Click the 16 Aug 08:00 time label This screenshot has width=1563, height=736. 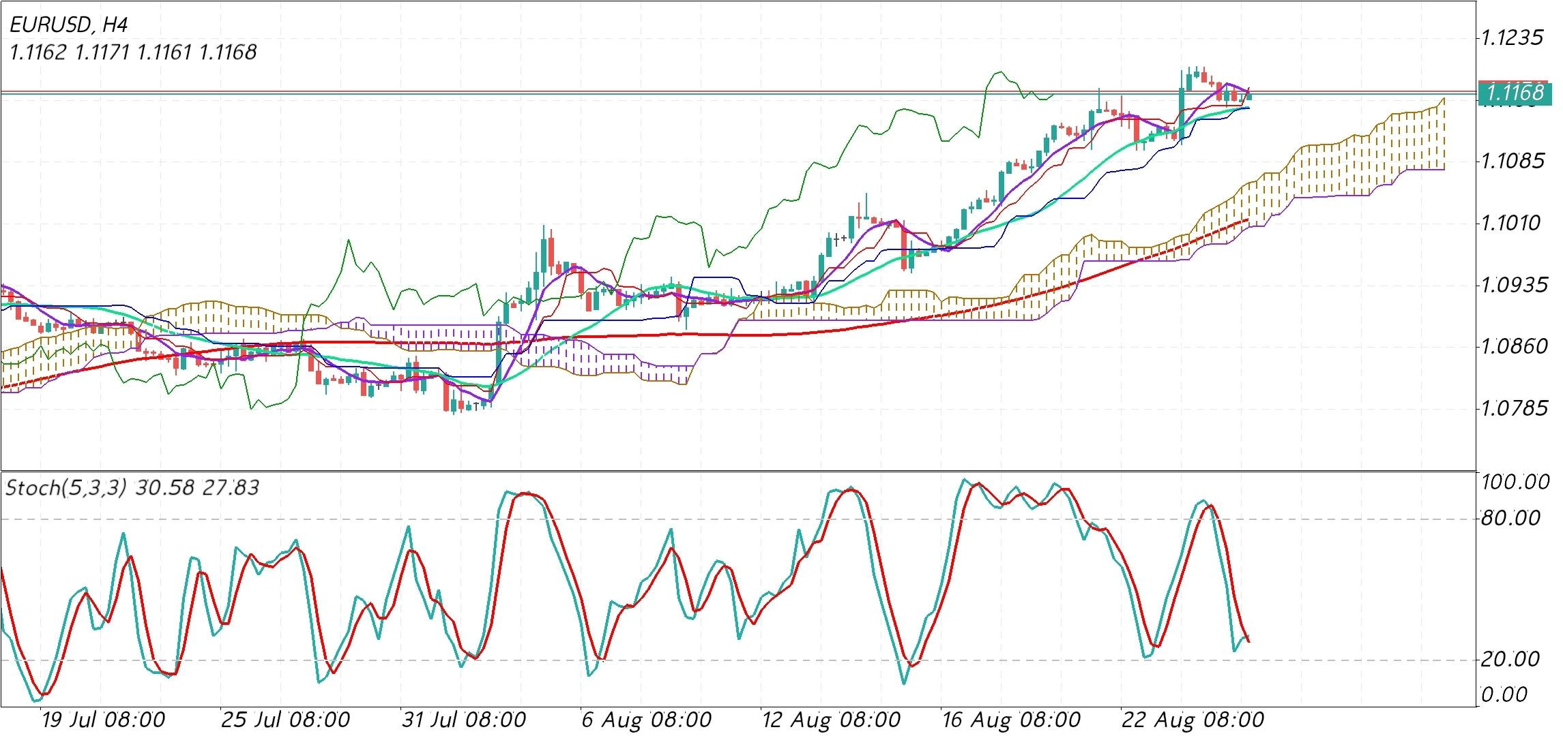1010,720
